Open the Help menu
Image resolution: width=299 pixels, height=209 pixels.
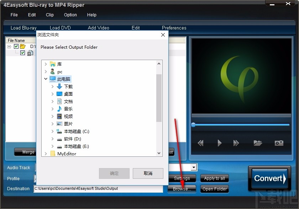click(x=91, y=15)
